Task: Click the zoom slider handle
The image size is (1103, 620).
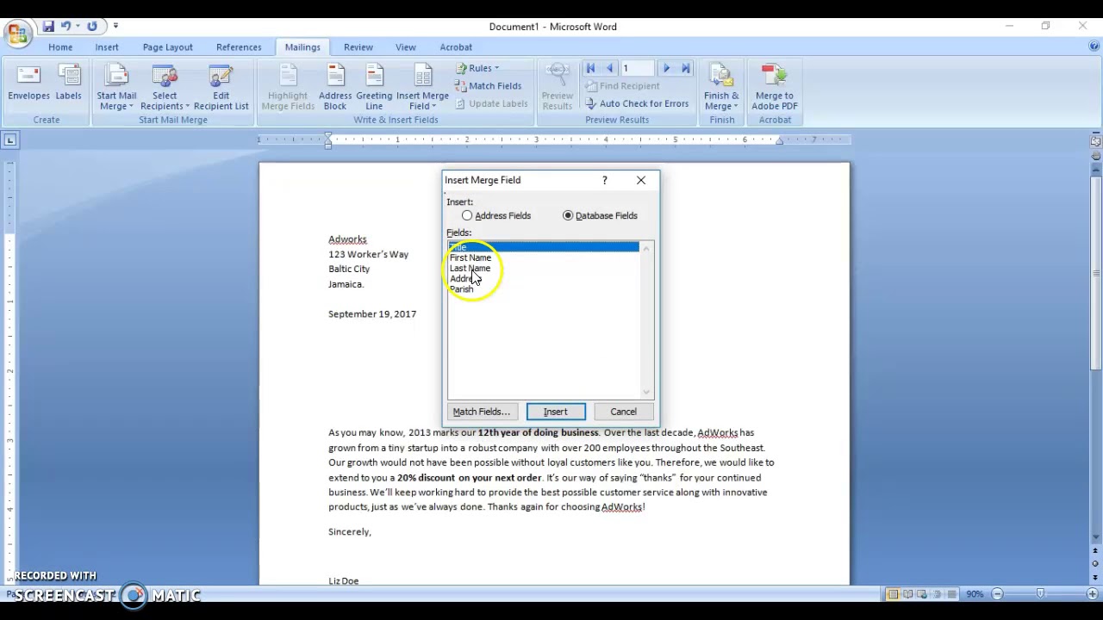Action: tap(1040, 594)
